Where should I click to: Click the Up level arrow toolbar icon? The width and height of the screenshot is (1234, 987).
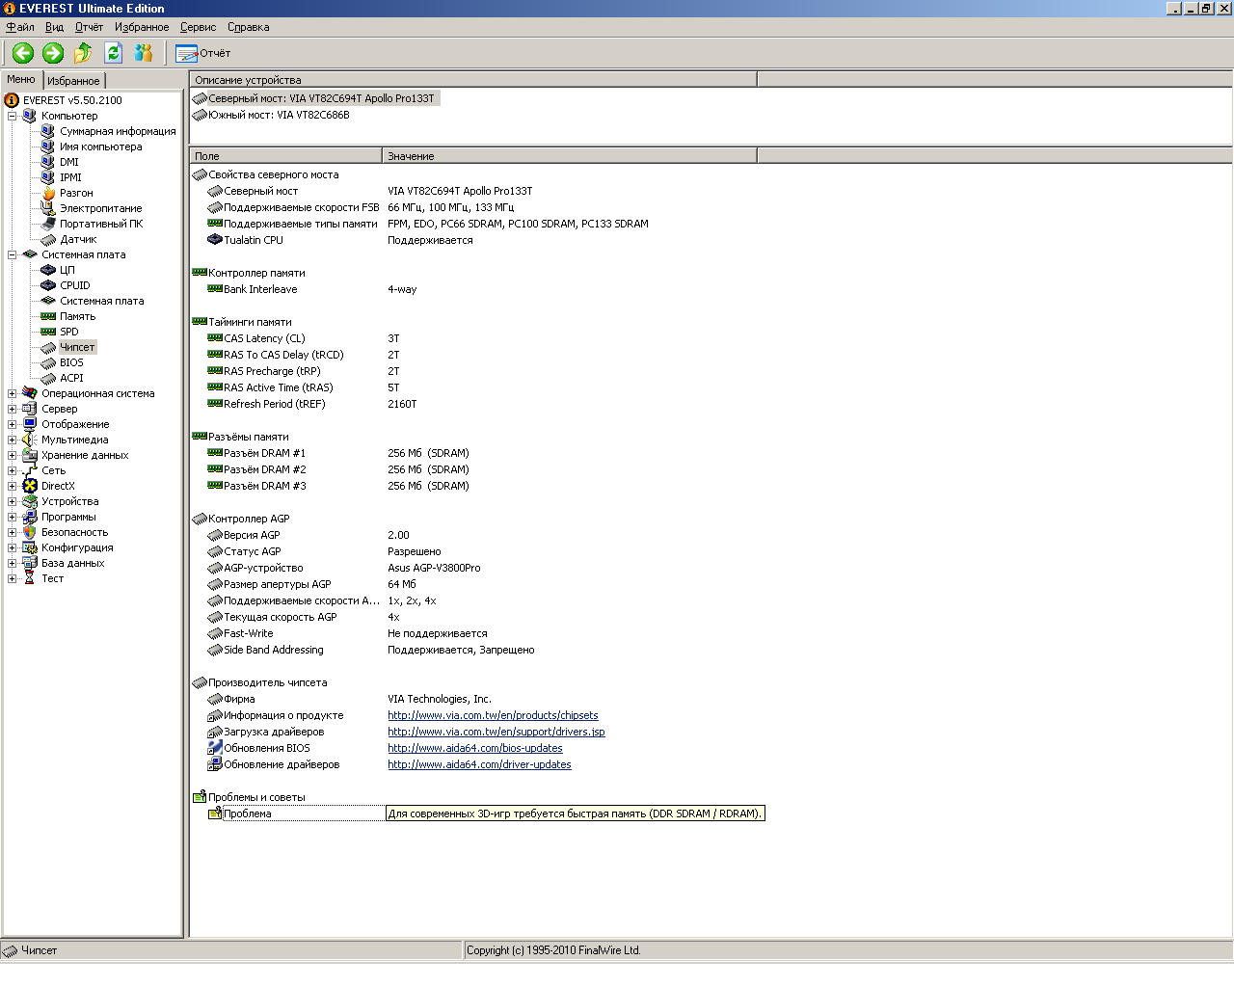(84, 53)
